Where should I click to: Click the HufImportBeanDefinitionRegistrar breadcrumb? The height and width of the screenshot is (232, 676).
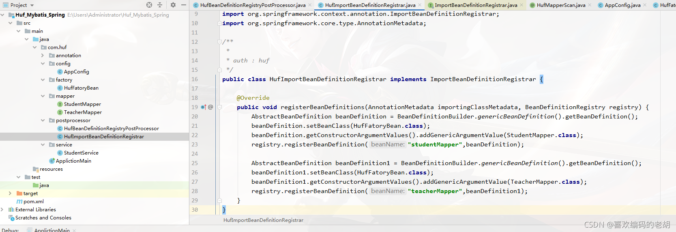(x=263, y=220)
